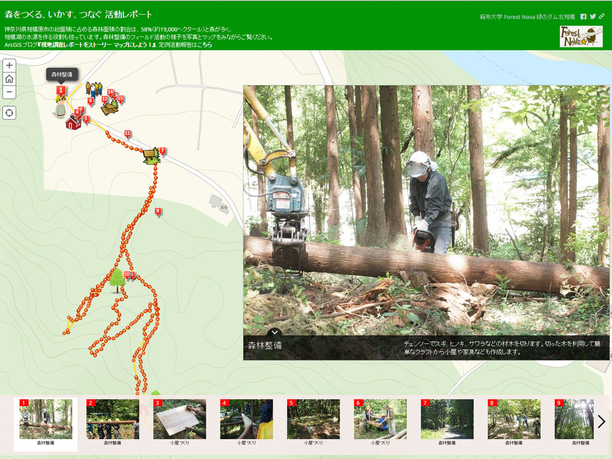Click the red house icon on the map

tap(73, 123)
